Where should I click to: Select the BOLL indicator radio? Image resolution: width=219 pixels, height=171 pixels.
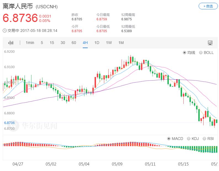[201, 53]
